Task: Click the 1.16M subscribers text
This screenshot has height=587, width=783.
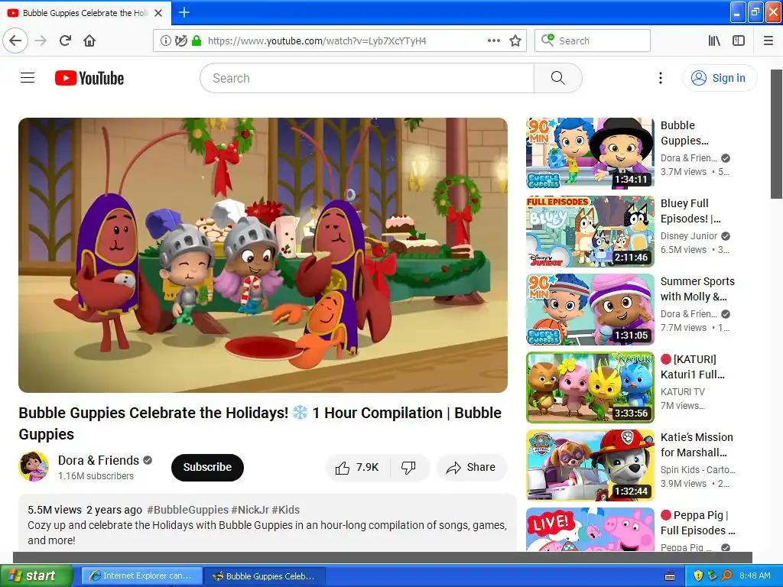Action: click(96, 475)
